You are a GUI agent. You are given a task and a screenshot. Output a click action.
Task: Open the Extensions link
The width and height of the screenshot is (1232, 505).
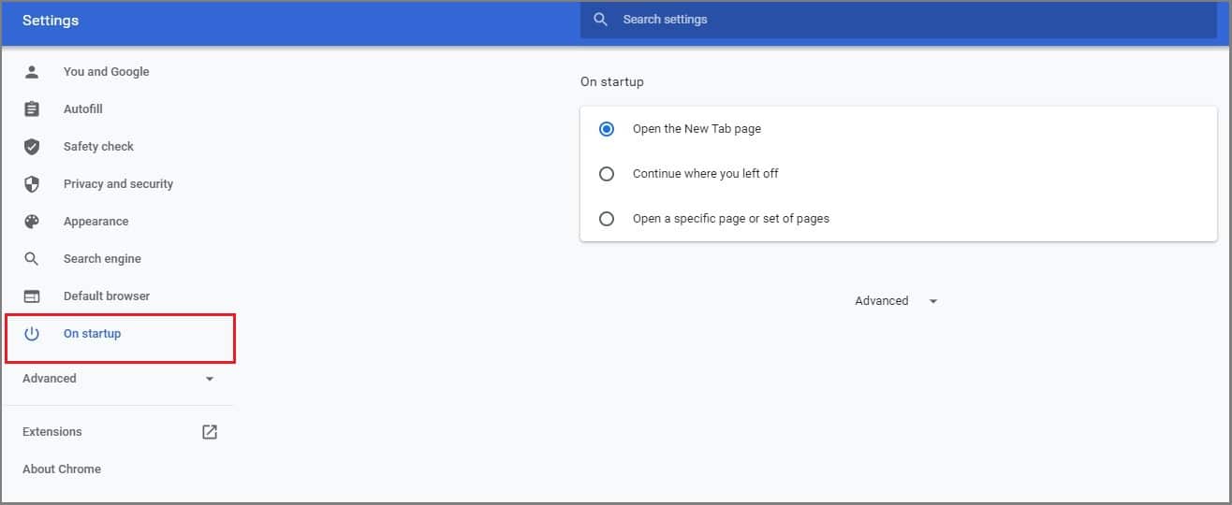coord(52,432)
